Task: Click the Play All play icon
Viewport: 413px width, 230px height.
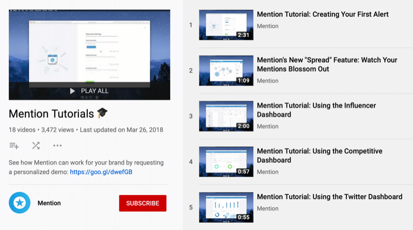Action: tap(72, 91)
